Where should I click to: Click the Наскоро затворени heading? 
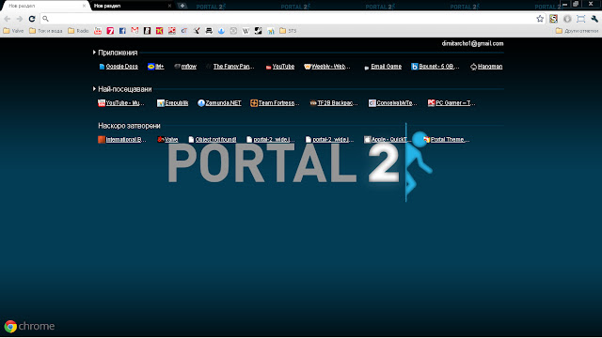pyautogui.click(x=129, y=126)
